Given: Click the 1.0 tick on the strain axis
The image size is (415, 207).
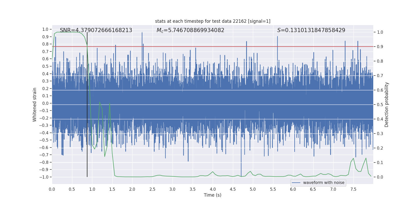Looking at the screenshot, I should [x=45, y=29].
